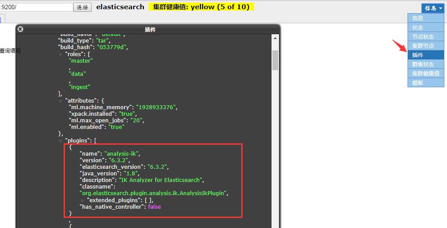Click the "data" role value
The image size is (447, 228).
click(x=77, y=74)
